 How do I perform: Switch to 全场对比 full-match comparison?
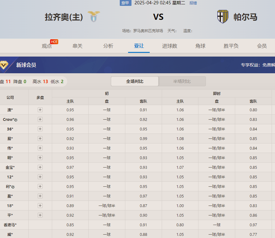coord(135,81)
